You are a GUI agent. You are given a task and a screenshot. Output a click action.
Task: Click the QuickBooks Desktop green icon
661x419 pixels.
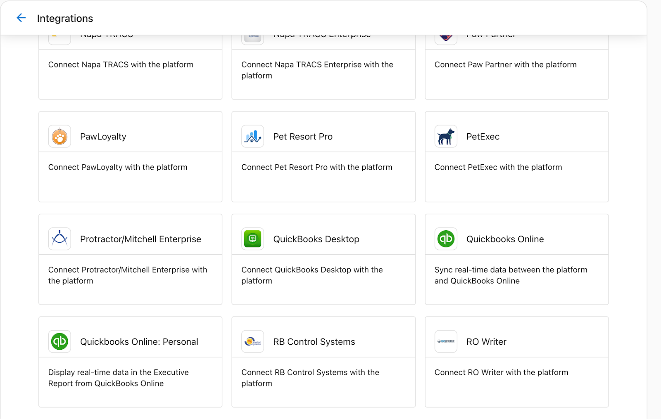tap(252, 239)
